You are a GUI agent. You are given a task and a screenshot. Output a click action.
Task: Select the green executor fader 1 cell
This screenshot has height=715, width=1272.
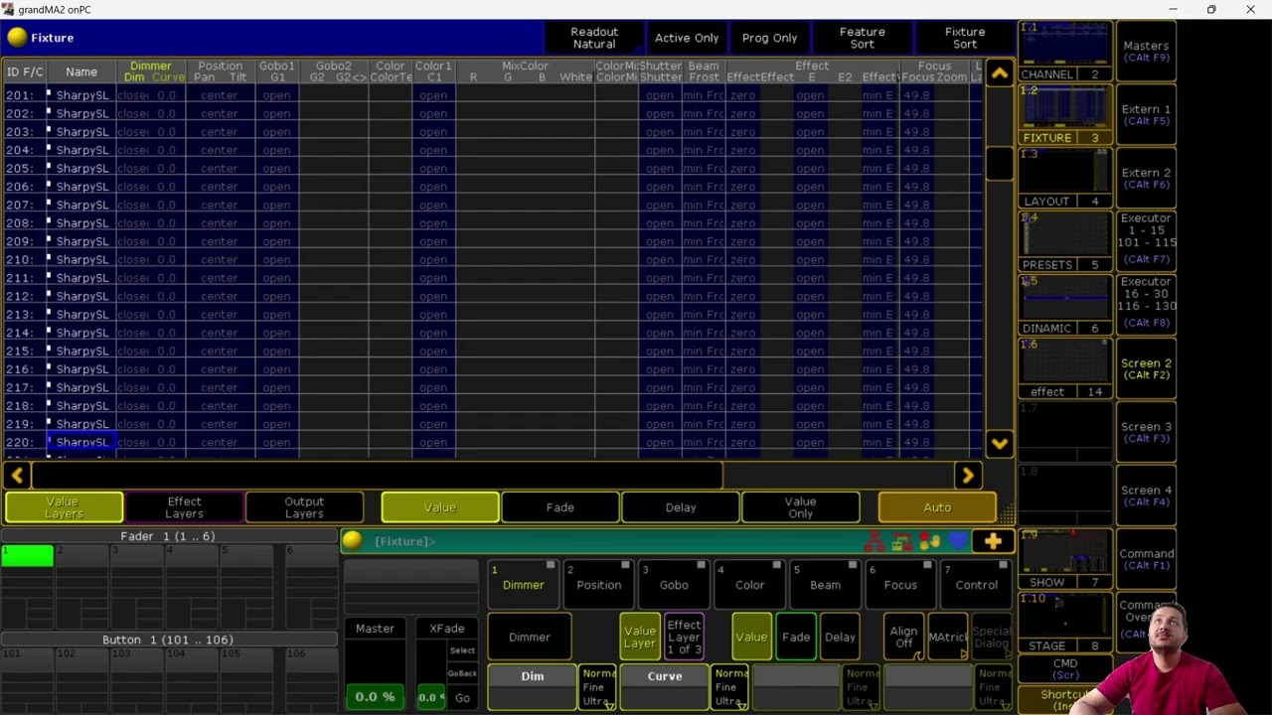tap(28, 557)
